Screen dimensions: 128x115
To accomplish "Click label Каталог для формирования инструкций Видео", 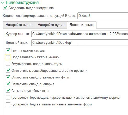I will (x=39, y=16).
